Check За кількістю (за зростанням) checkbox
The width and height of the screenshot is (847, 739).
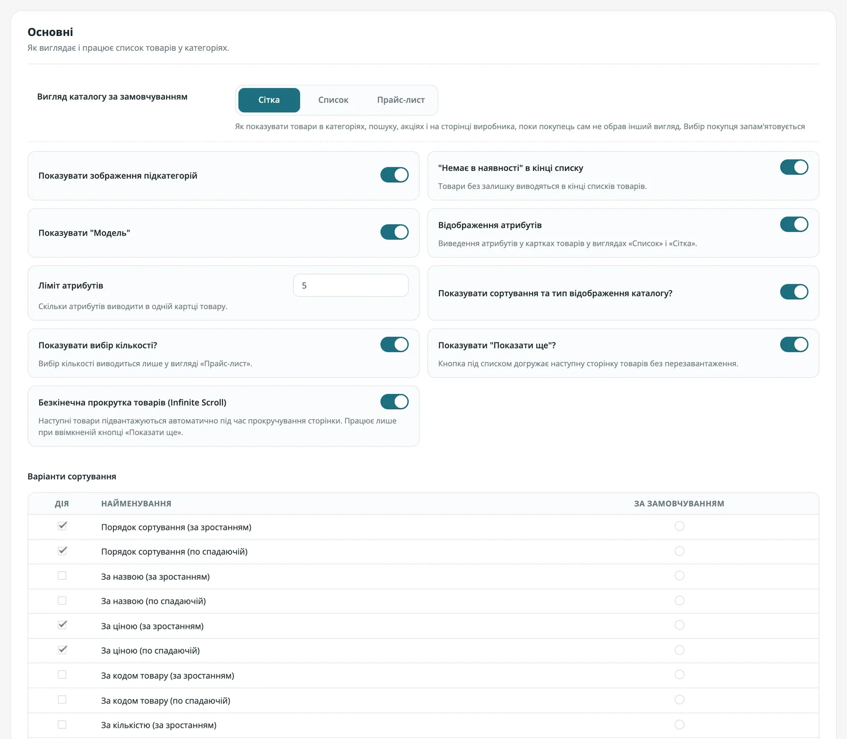pos(62,724)
